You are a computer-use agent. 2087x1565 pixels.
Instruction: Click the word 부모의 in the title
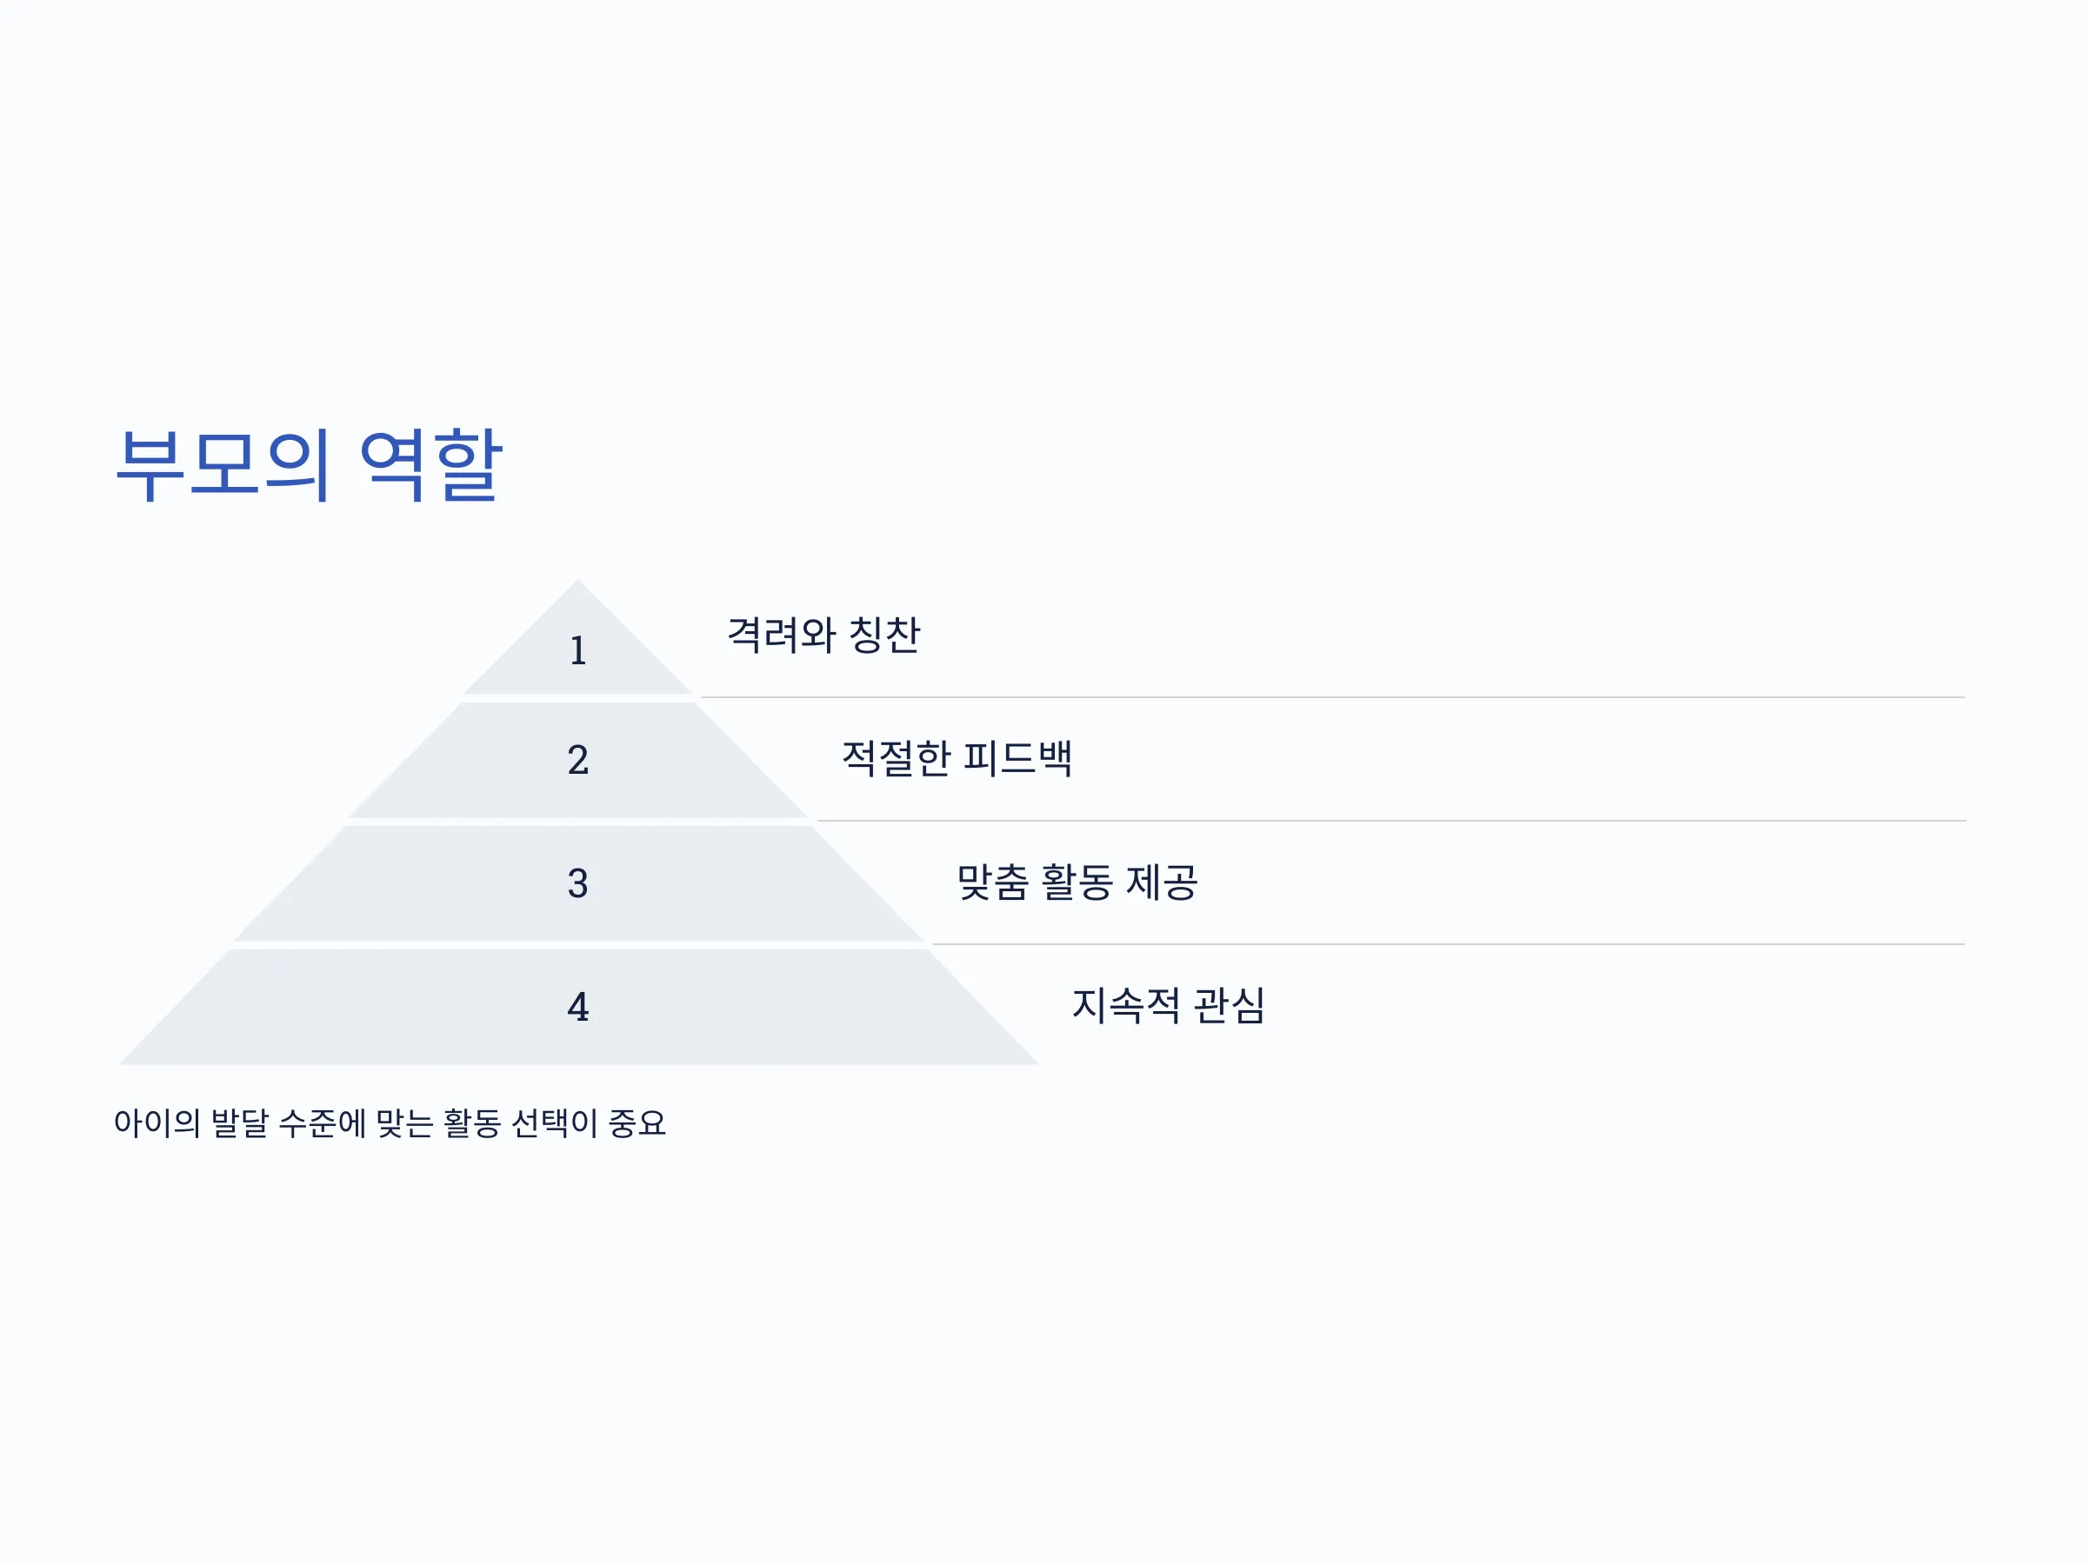coord(223,464)
